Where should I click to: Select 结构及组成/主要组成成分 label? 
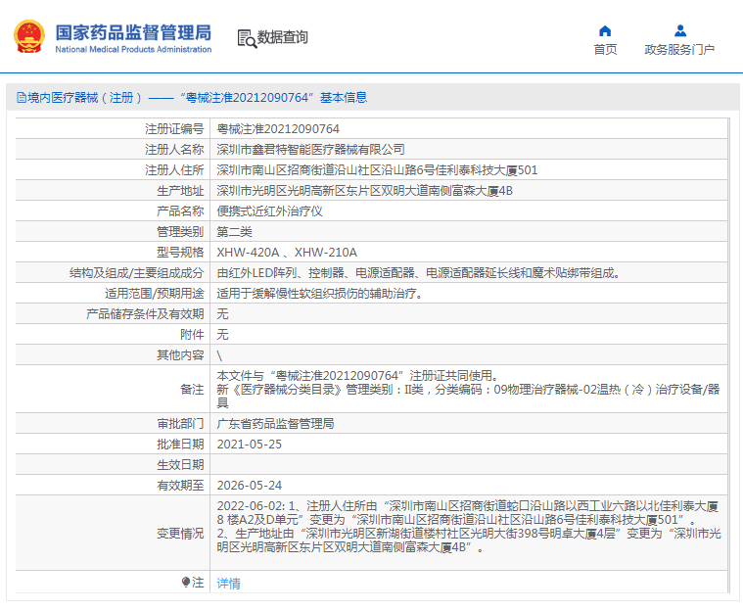(136, 272)
